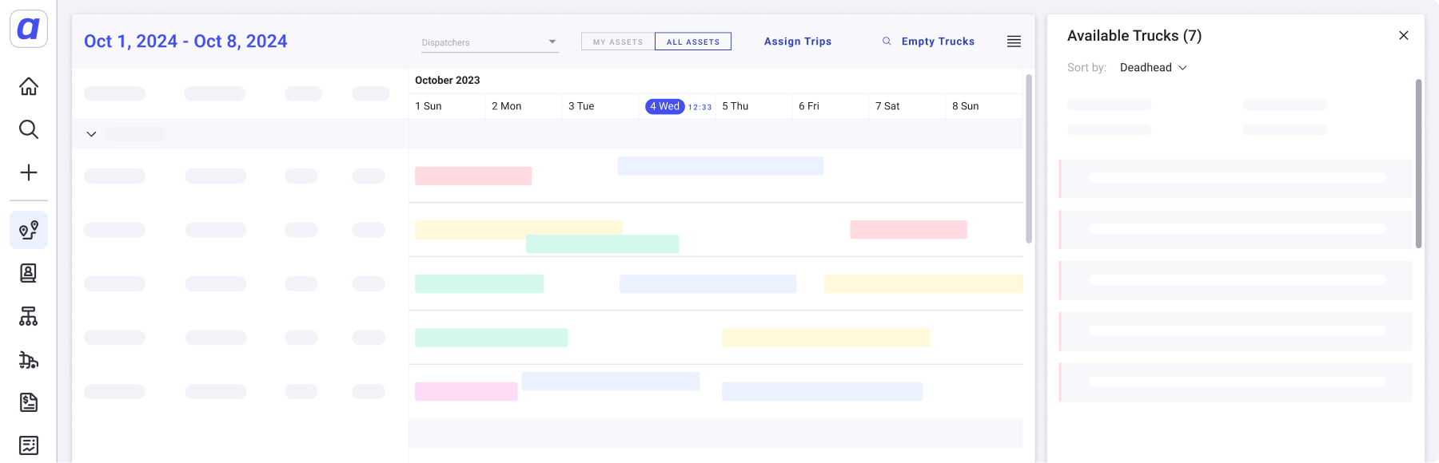Viewport: 1439px width, 463px height.
Task: Switch to MY ASSETS view
Action: 618,42
